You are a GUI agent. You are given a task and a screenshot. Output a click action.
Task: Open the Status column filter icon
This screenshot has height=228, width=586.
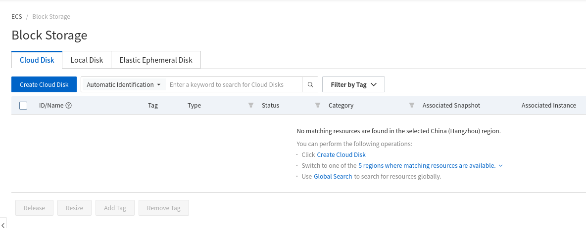click(x=317, y=105)
